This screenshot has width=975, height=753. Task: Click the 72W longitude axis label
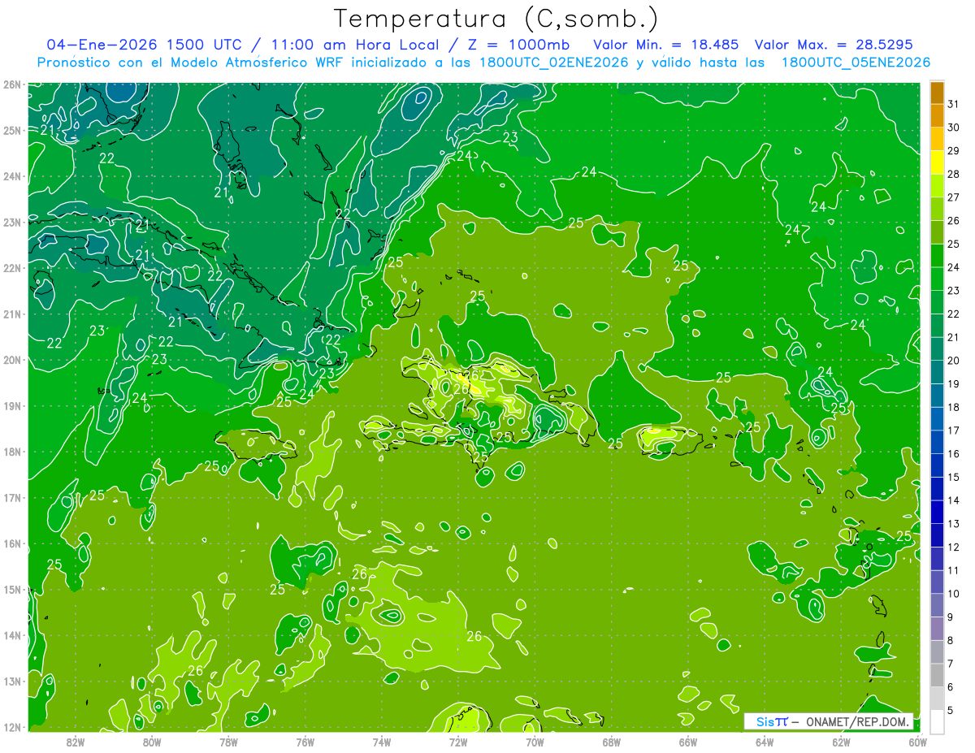[x=458, y=742]
